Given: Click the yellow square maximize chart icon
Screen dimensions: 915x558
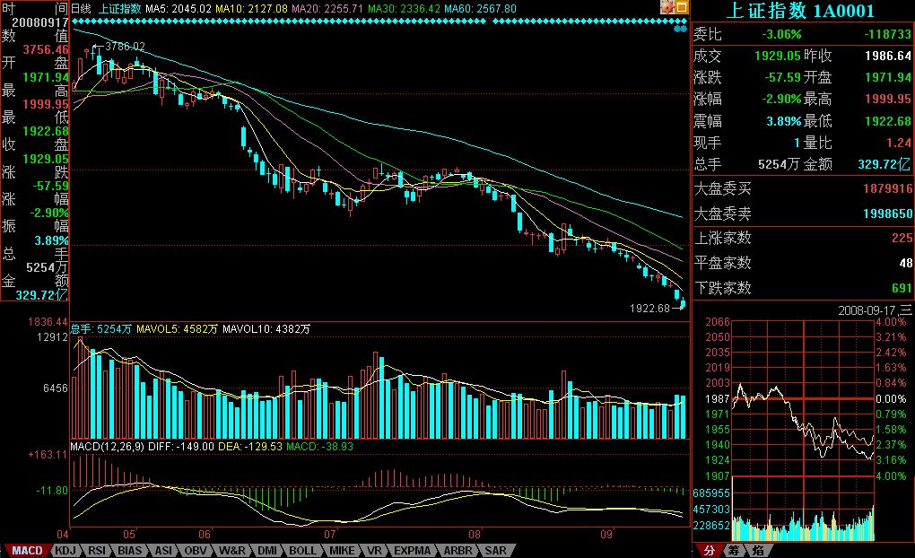Looking at the screenshot, I should pyautogui.click(x=682, y=7).
